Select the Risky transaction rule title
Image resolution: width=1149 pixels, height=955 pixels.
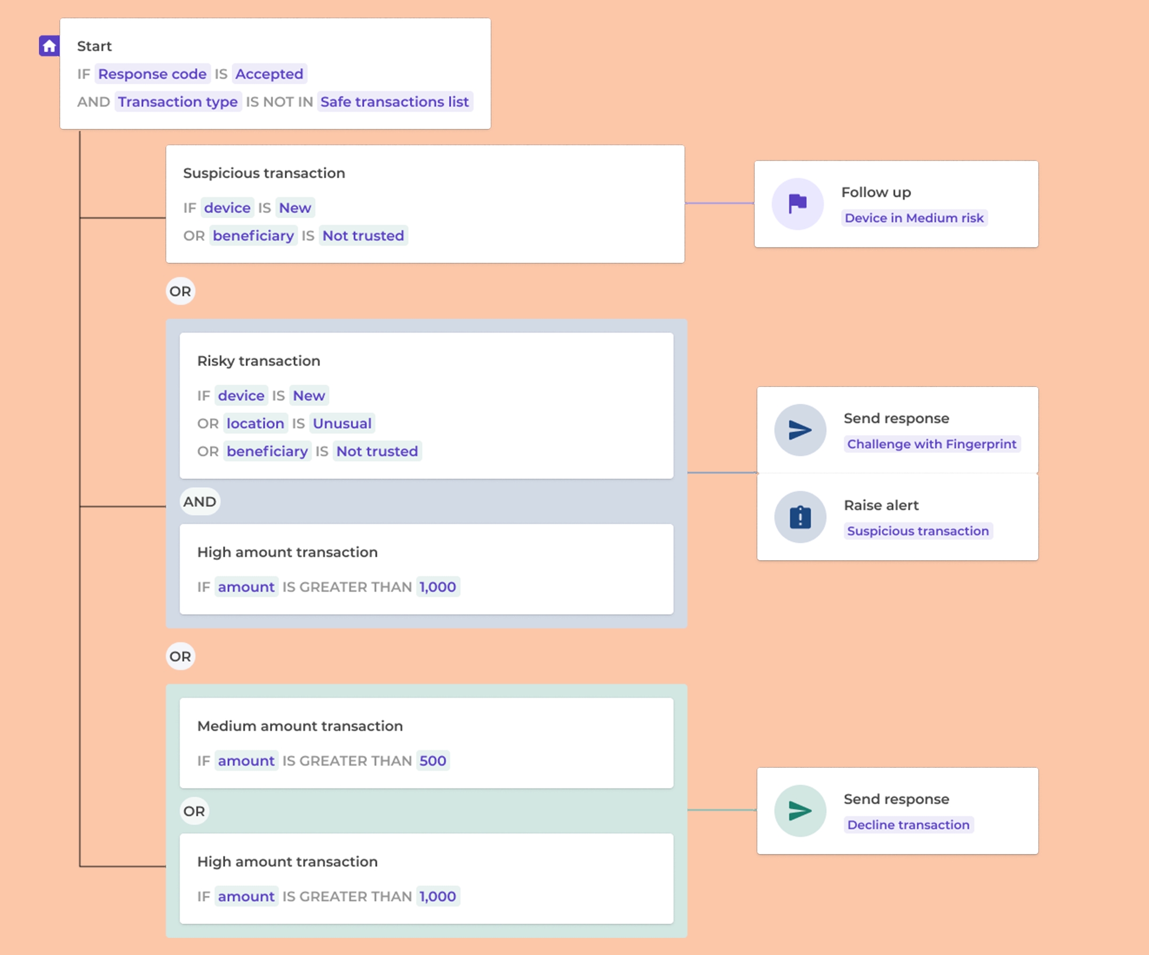[x=258, y=361]
